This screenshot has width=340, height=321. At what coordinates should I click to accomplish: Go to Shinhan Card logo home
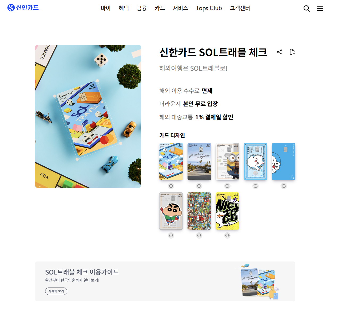[x=23, y=8]
